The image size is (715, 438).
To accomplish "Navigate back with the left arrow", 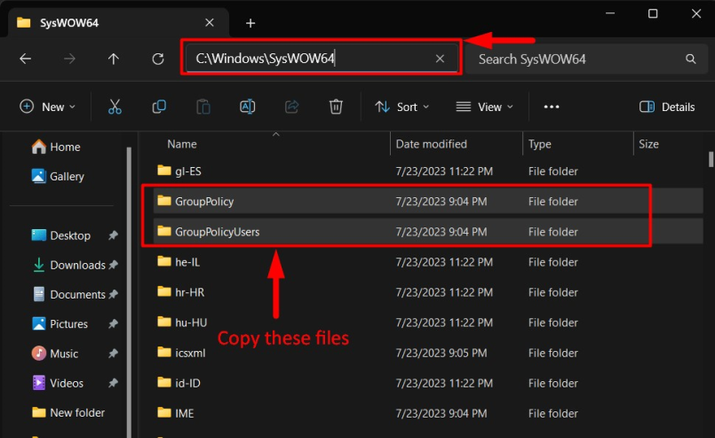I will point(26,60).
